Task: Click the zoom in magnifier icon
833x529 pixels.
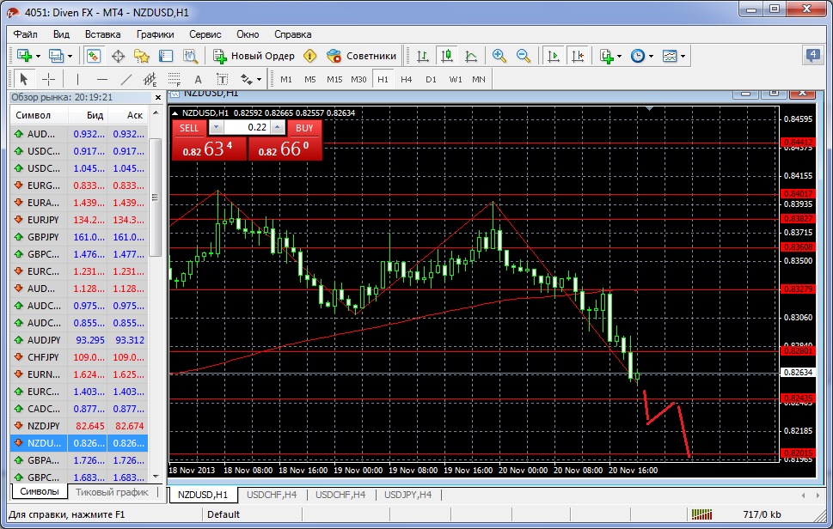Action: pyautogui.click(x=499, y=56)
